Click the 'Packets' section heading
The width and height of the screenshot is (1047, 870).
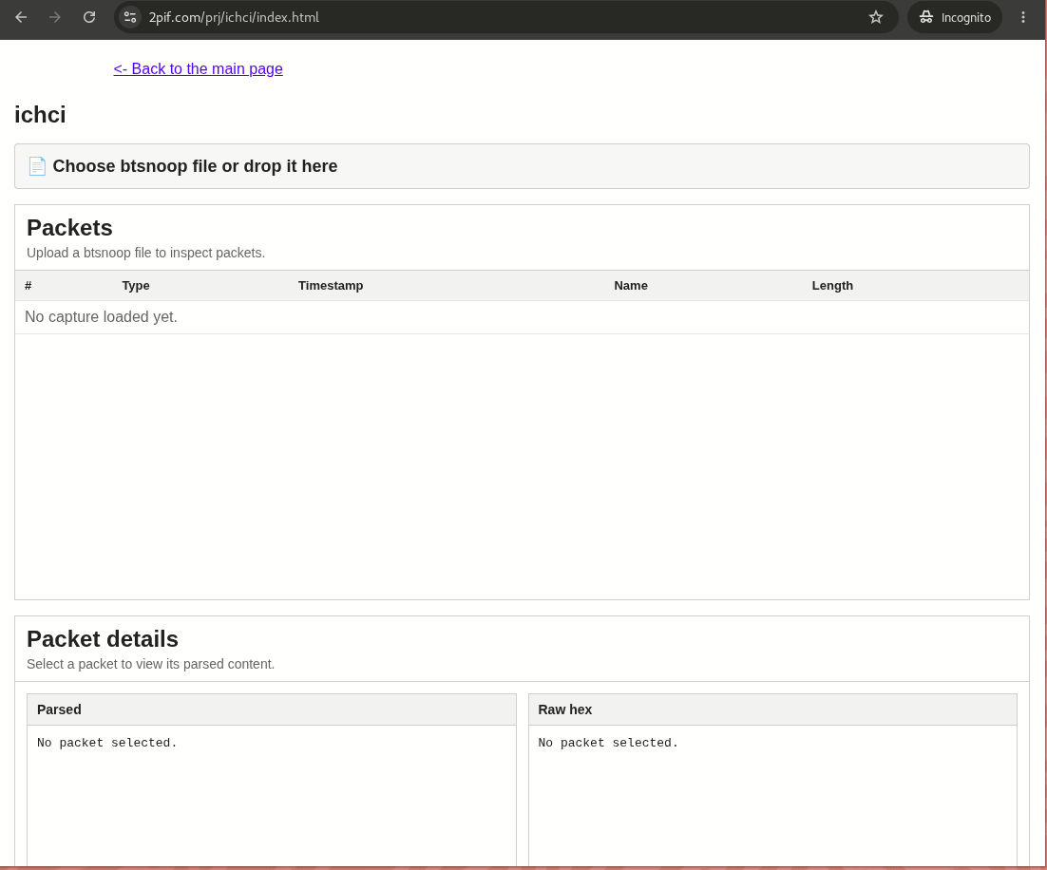[69, 228]
